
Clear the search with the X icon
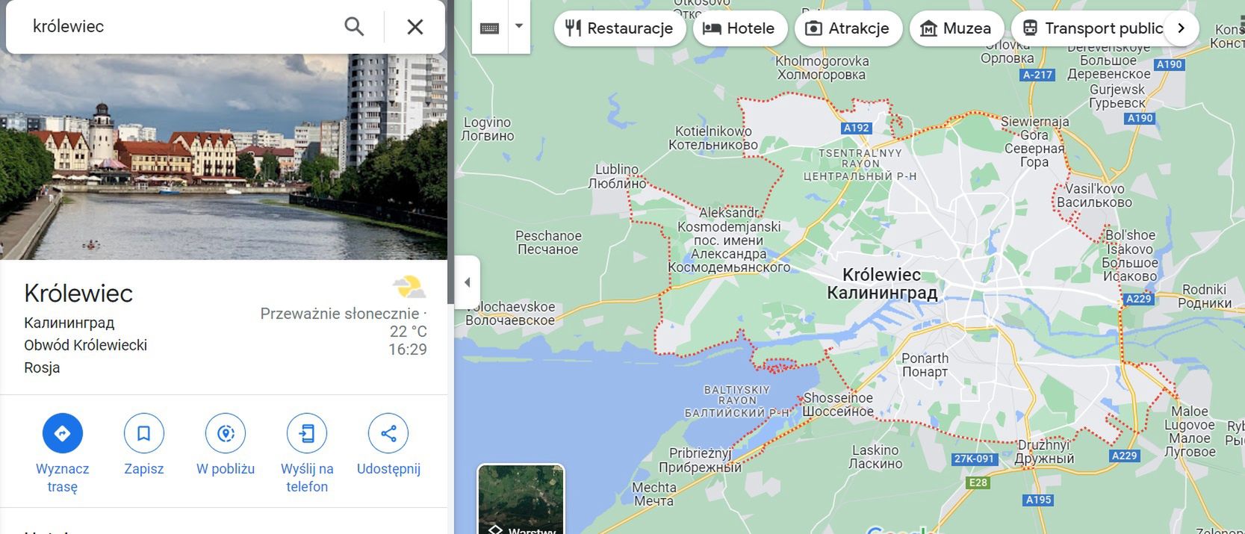coord(415,27)
